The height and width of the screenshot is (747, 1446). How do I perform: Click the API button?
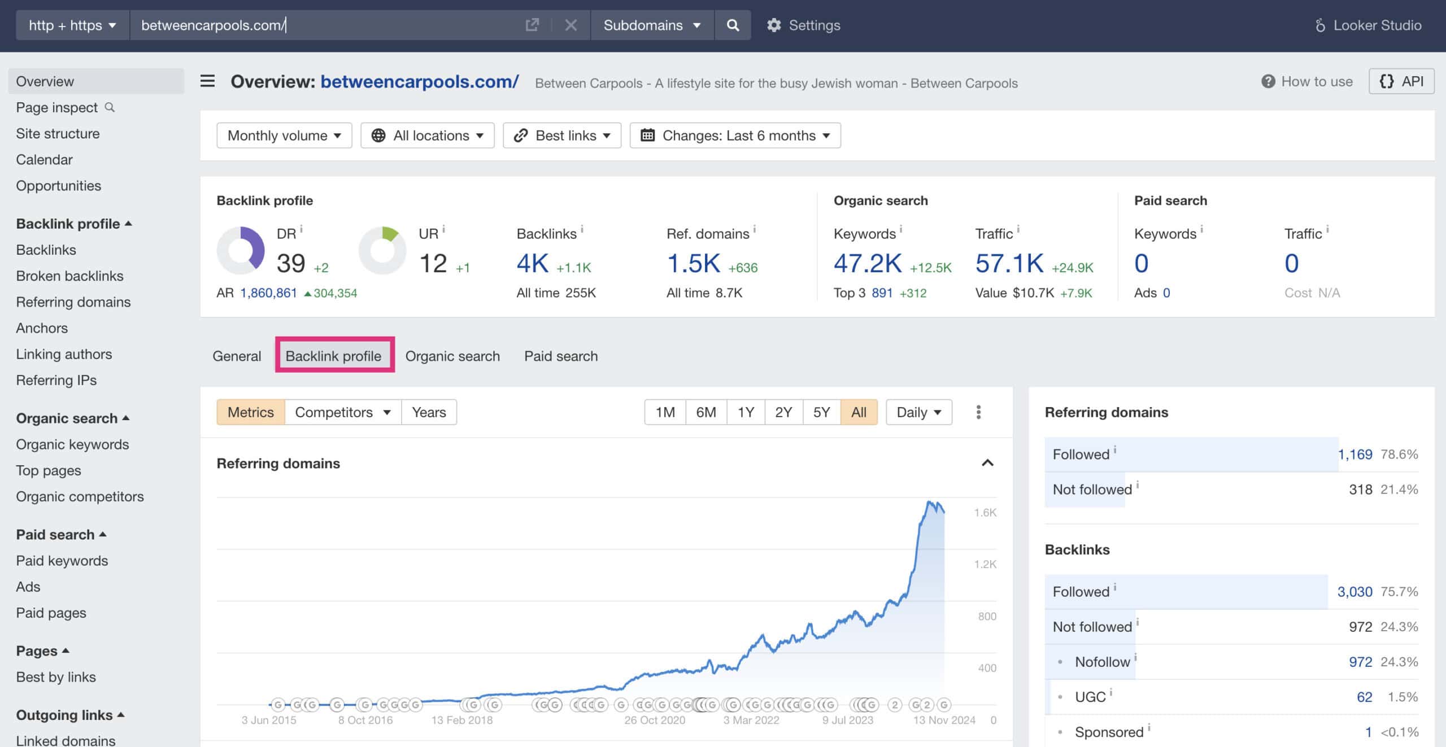tap(1401, 81)
